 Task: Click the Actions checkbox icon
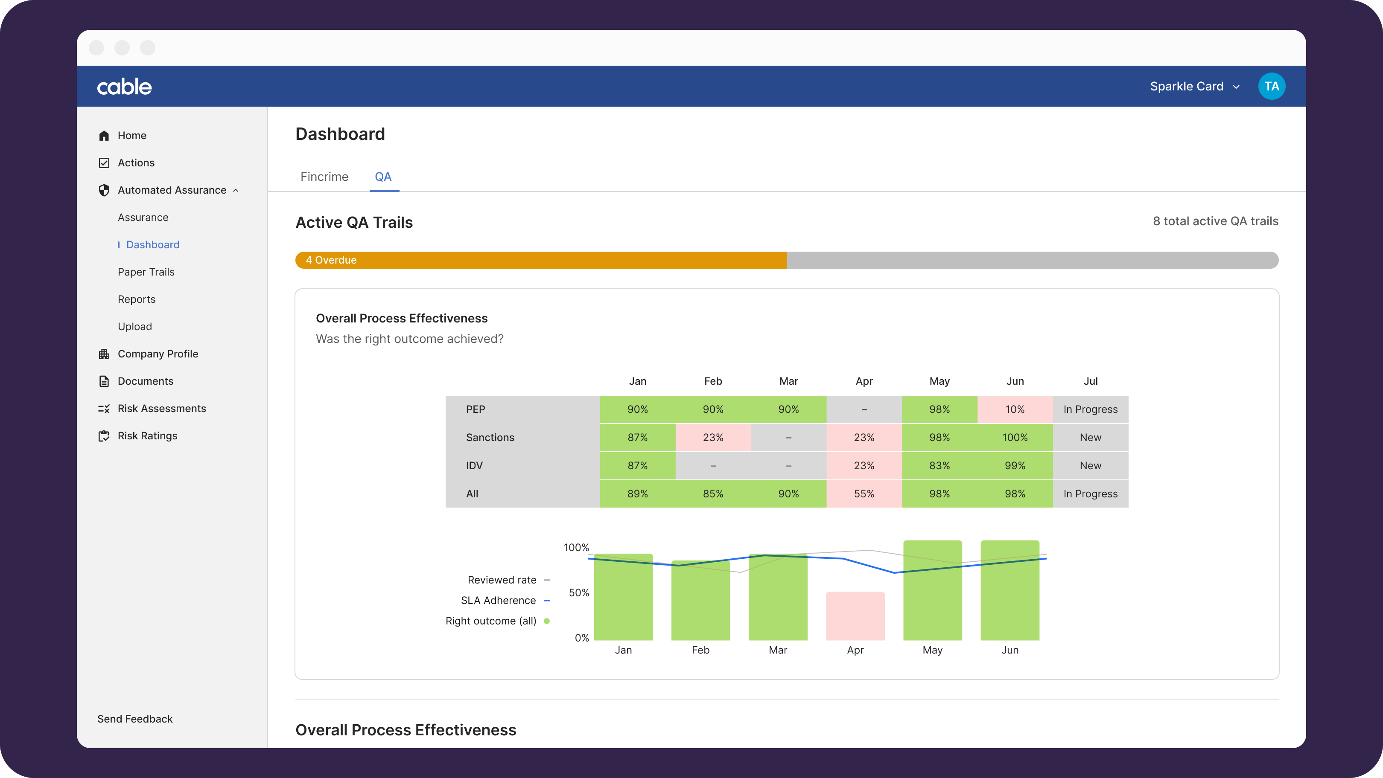104,163
